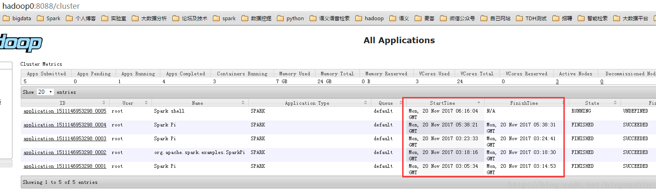Click the Apps Submitted metric header
This screenshot has width=656, height=194.
click(47, 74)
